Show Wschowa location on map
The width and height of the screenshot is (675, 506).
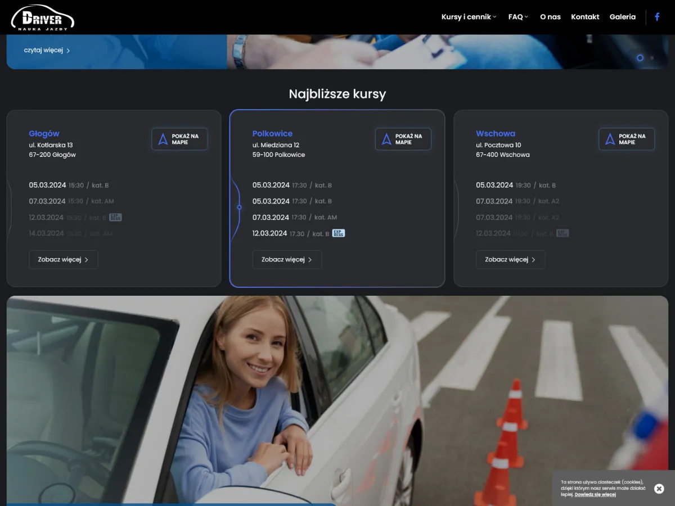tap(626, 139)
